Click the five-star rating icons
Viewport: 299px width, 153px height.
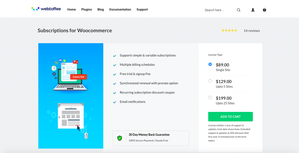229,31
